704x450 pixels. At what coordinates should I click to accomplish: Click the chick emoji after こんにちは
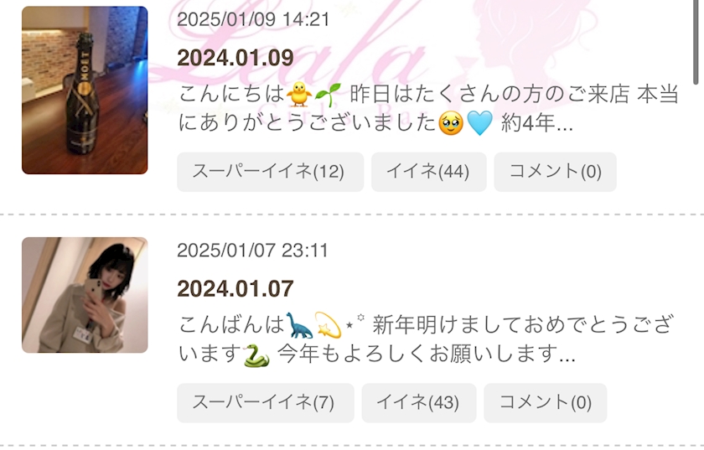299,95
